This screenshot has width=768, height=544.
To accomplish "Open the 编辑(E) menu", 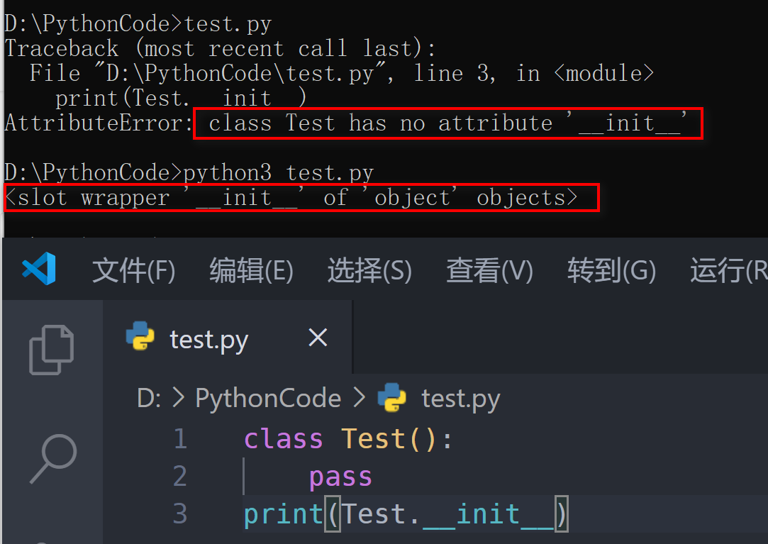I will [x=251, y=270].
